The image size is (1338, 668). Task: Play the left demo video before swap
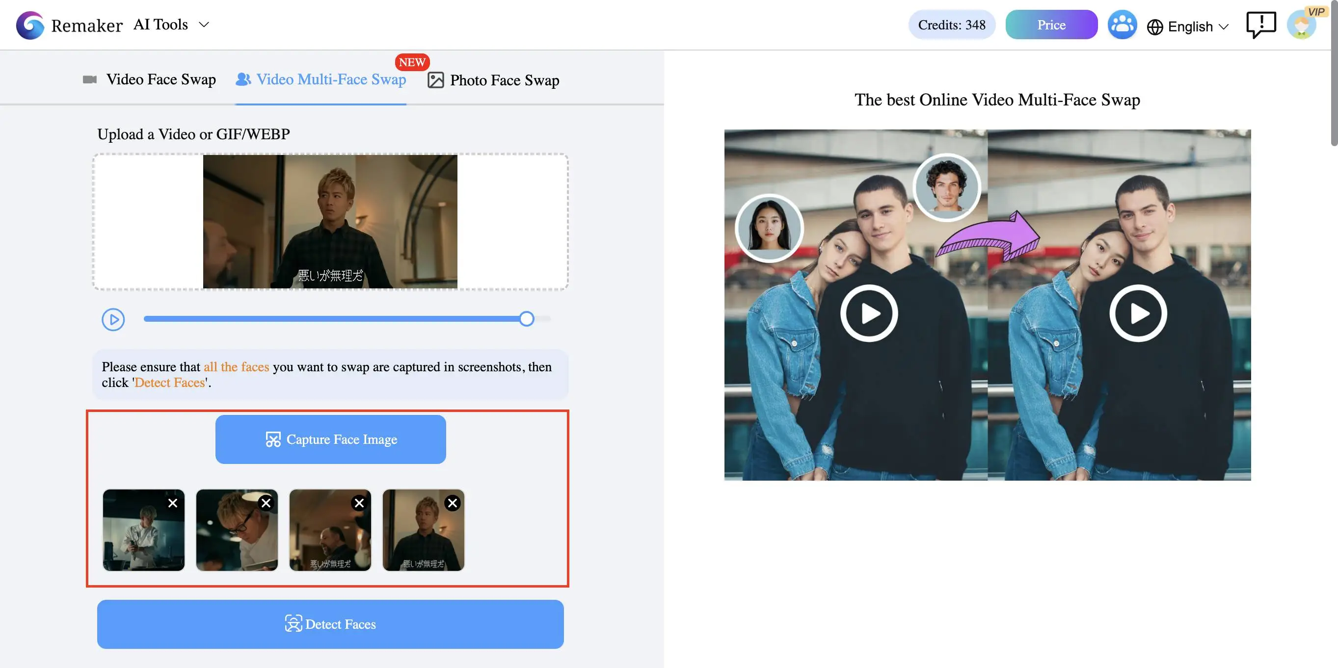pos(868,313)
